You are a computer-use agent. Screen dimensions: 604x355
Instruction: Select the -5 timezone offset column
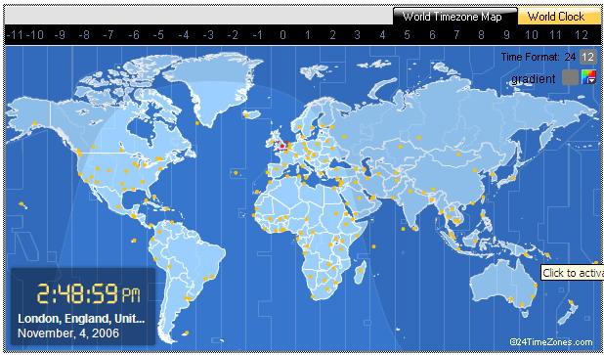(x=158, y=35)
